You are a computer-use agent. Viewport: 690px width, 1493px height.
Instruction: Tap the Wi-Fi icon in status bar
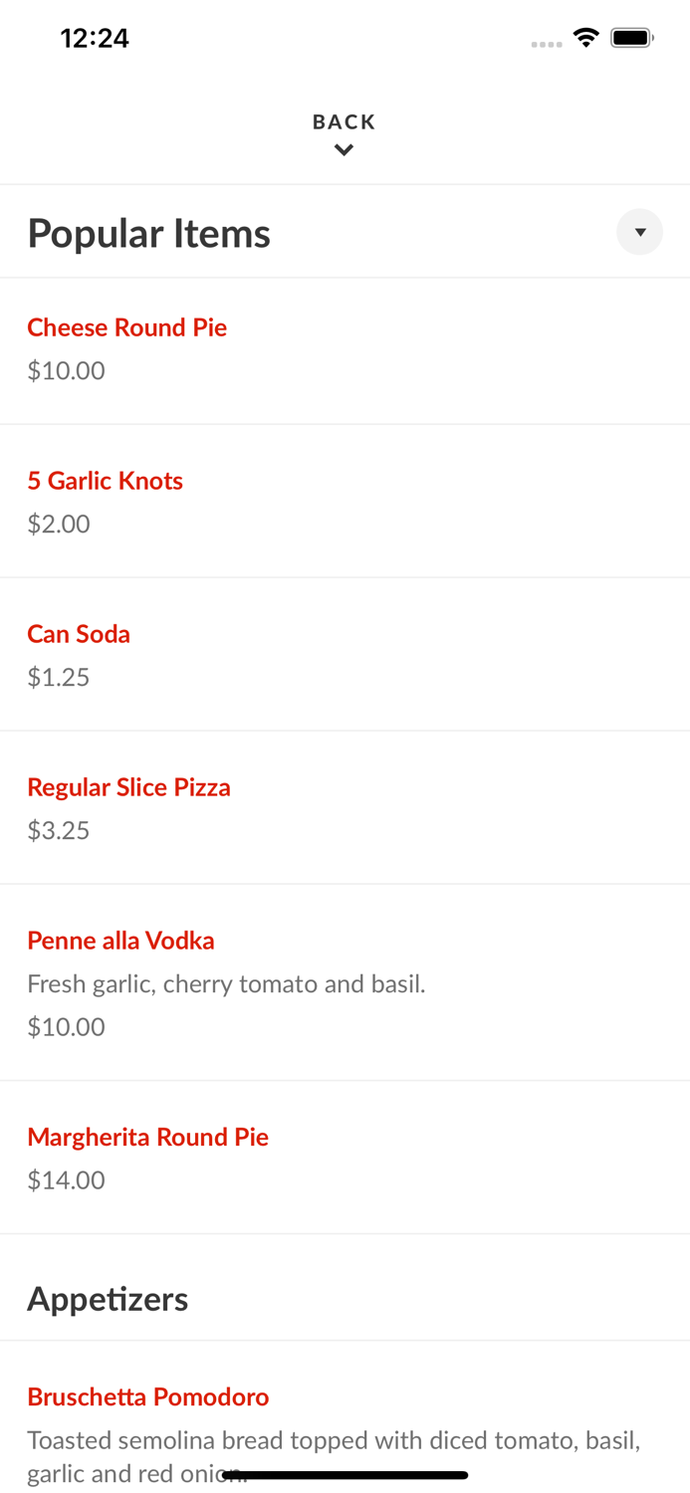pyautogui.click(x=586, y=36)
